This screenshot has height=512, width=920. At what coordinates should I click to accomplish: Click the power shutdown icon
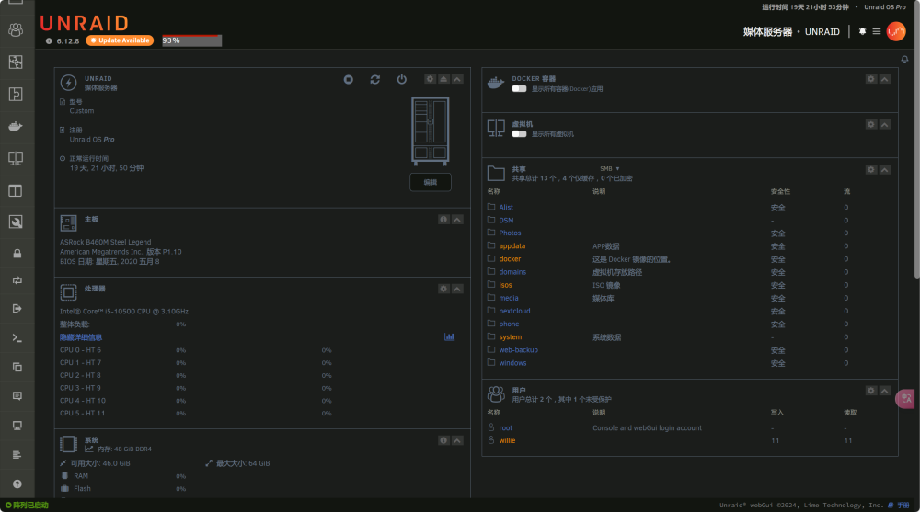pyautogui.click(x=402, y=79)
